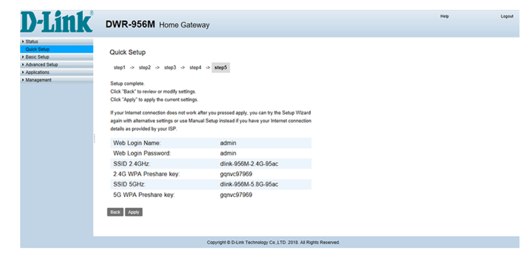The width and height of the screenshot is (521, 267).
Task: Select the highlighted step5 indicator
Action: 220,68
